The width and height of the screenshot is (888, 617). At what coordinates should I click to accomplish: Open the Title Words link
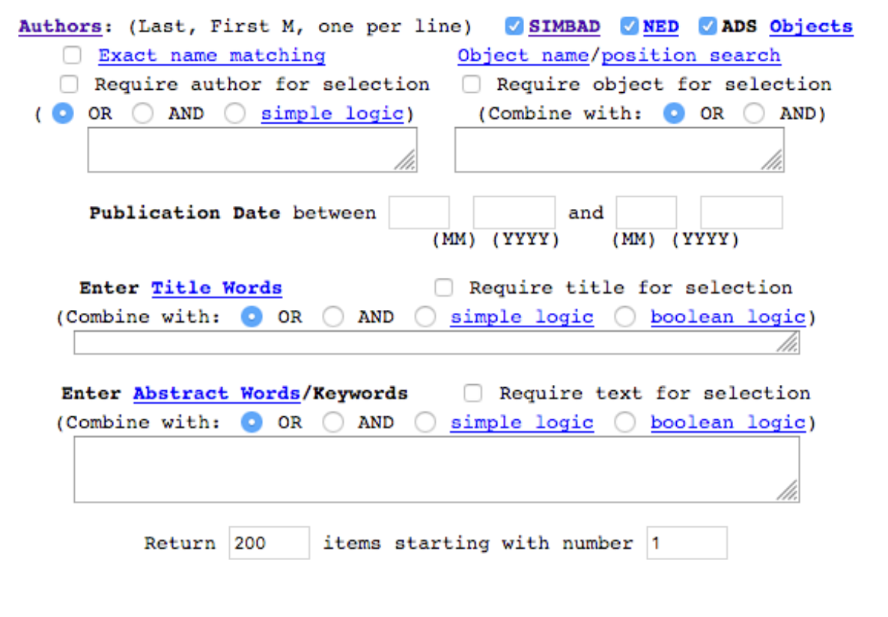pyautogui.click(x=216, y=288)
